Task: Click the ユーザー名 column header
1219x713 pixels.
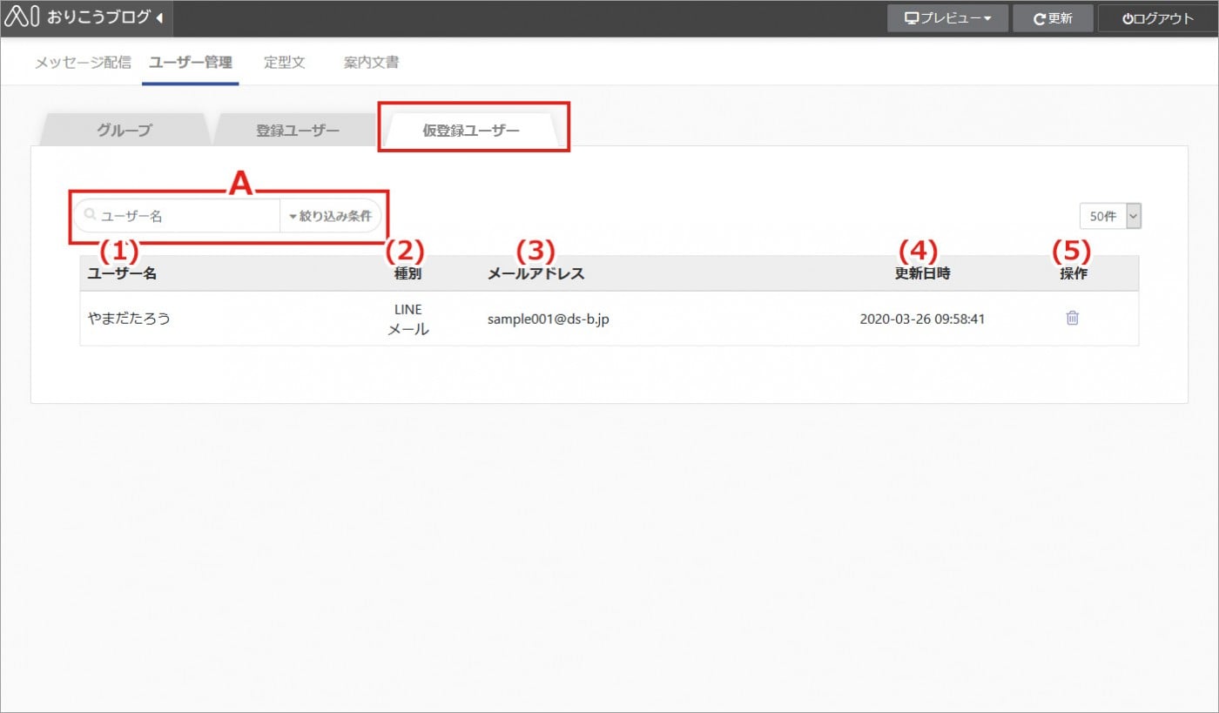Action: (122, 273)
